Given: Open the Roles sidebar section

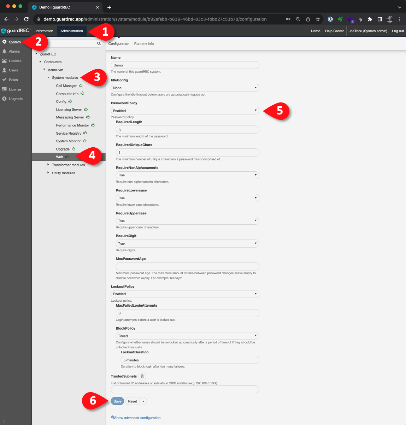Looking at the screenshot, I should (13, 80).
